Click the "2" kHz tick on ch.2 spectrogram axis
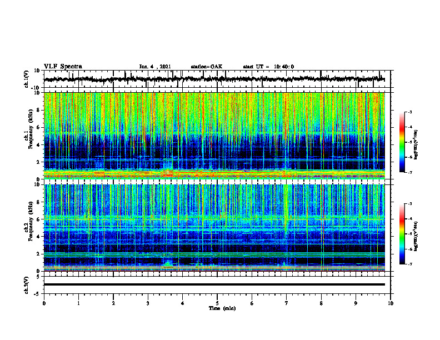The width and height of the screenshot is (440, 340). 38,254
